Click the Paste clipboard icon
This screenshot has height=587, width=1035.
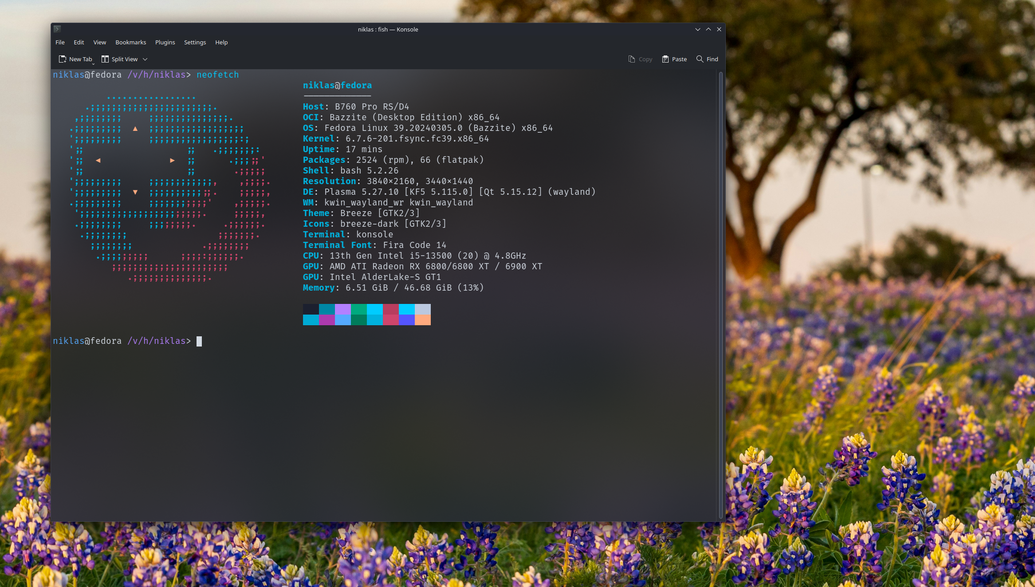click(665, 59)
